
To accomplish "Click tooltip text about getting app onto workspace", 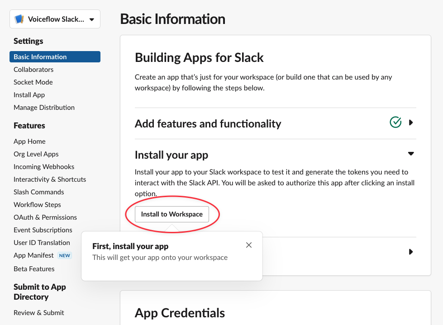I will coord(160,258).
